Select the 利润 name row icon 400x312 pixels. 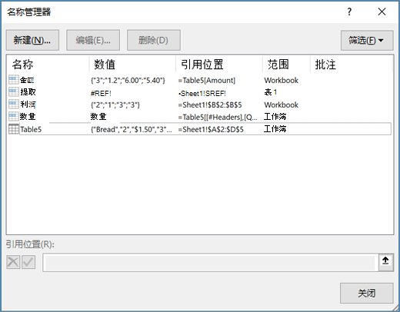click(x=13, y=104)
